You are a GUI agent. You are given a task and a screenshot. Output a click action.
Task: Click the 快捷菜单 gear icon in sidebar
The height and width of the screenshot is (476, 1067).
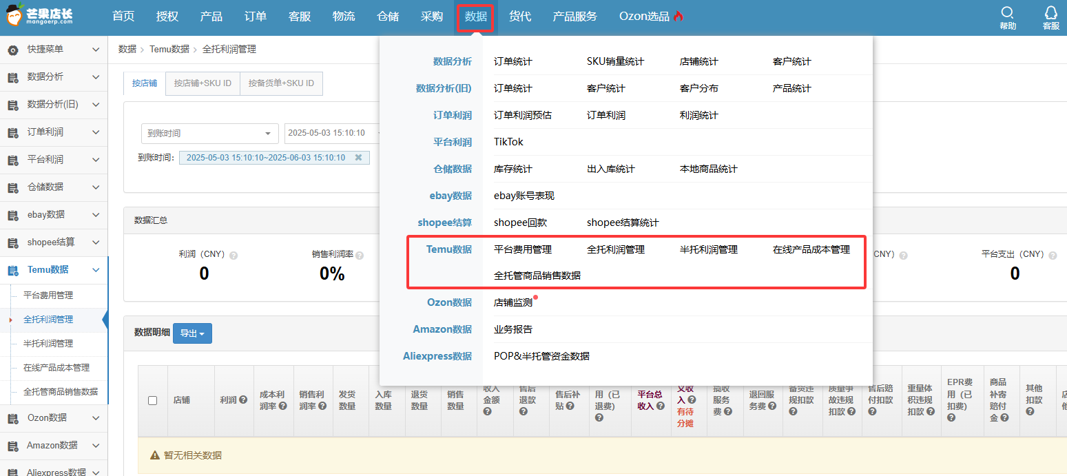point(12,50)
